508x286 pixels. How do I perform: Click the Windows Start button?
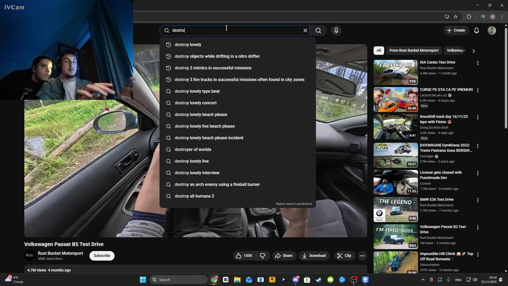coord(143,280)
